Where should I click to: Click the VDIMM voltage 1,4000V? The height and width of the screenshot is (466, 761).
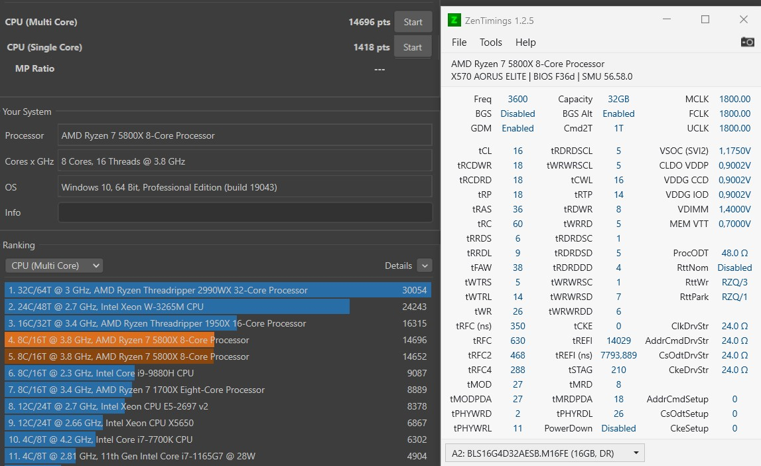point(734,209)
